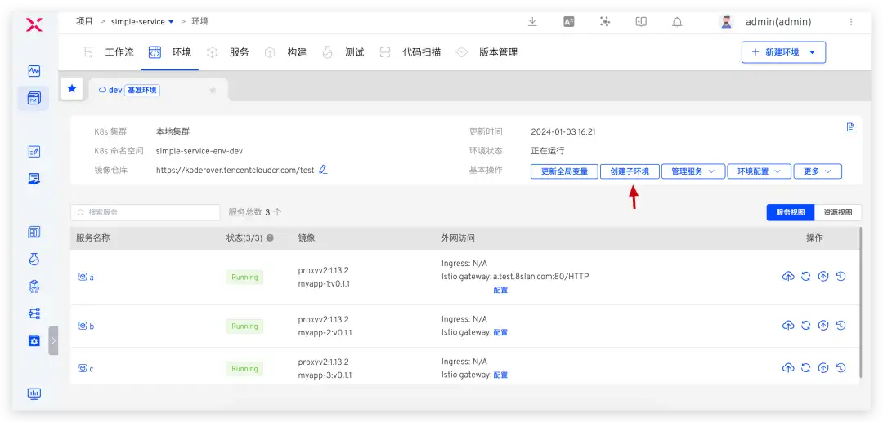Image resolution: width=883 pixels, height=422 pixels.
Task: Edit the image registry with the pencil icon
Action: [x=323, y=169]
